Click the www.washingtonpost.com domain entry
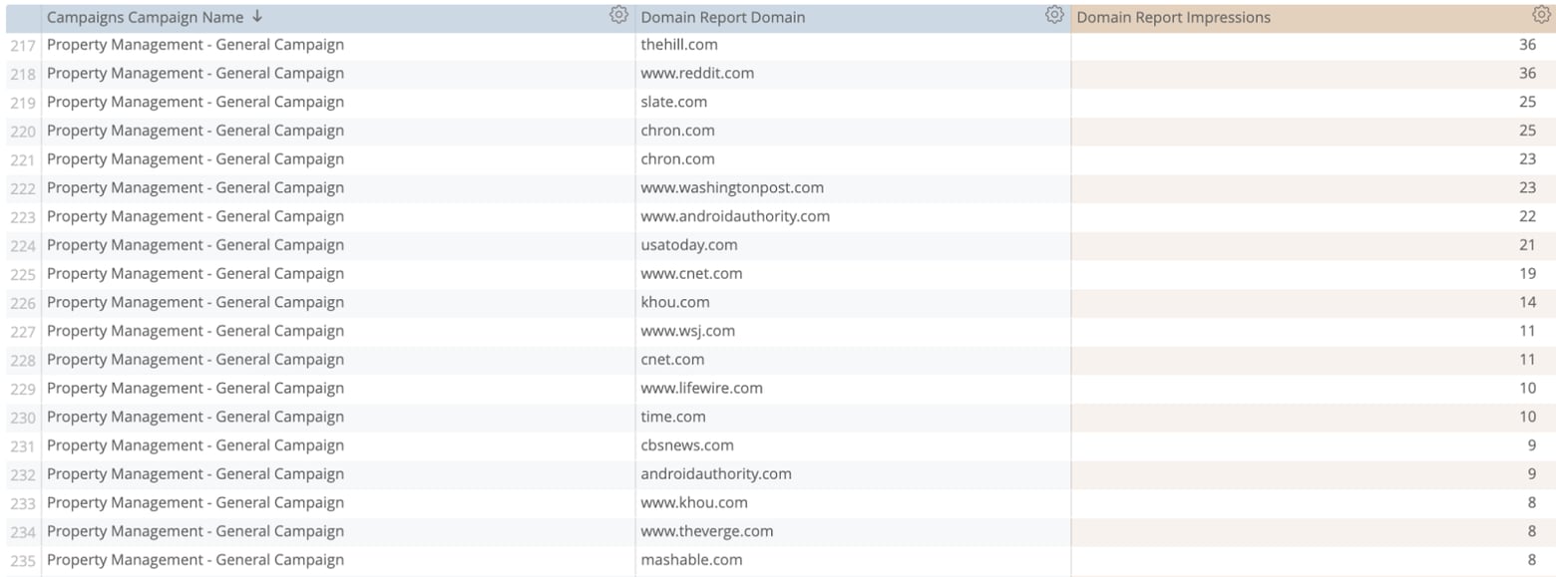Viewport: 1556px width, 577px height. pos(731,187)
